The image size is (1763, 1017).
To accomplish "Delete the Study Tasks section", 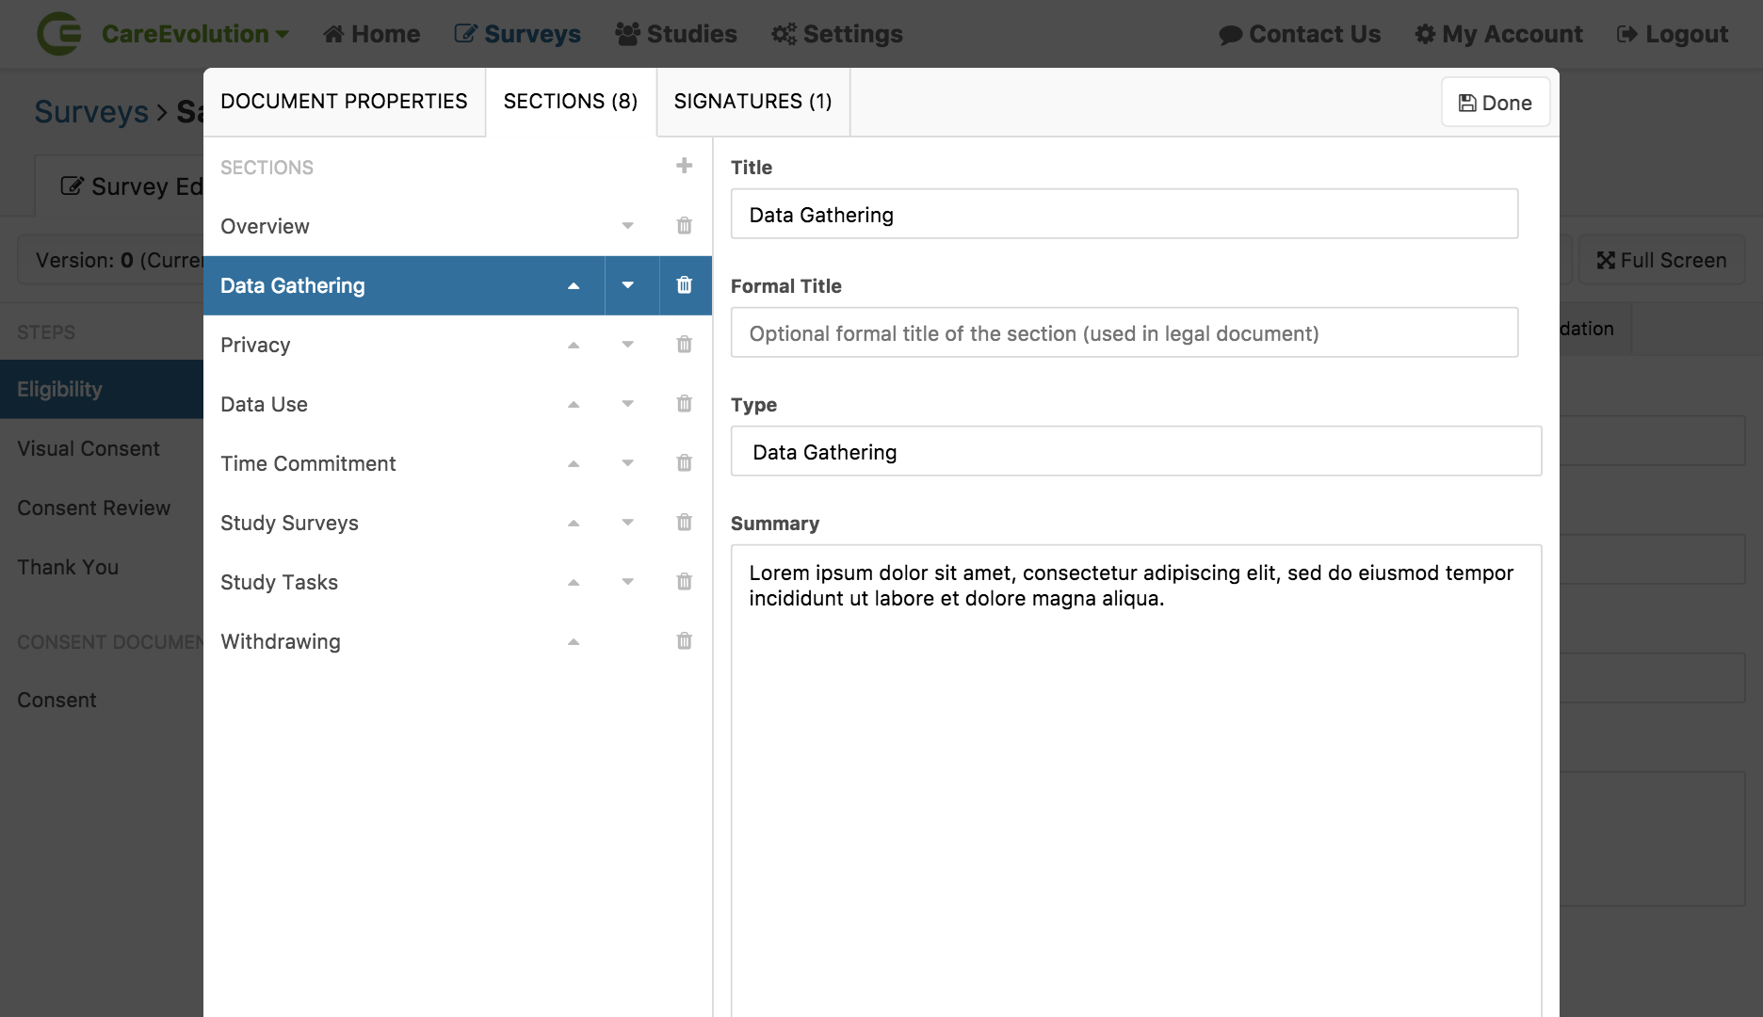I will (684, 582).
